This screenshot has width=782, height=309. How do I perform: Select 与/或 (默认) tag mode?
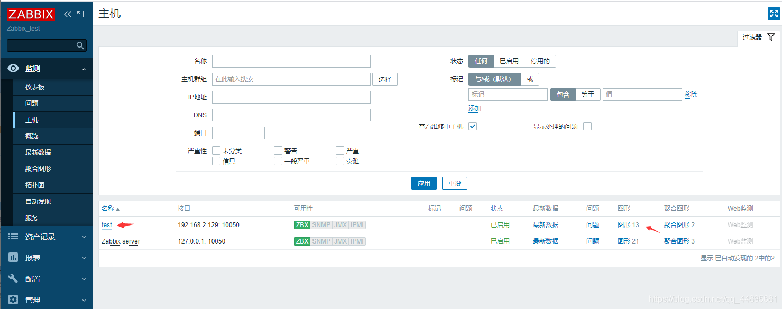tap(494, 79)
